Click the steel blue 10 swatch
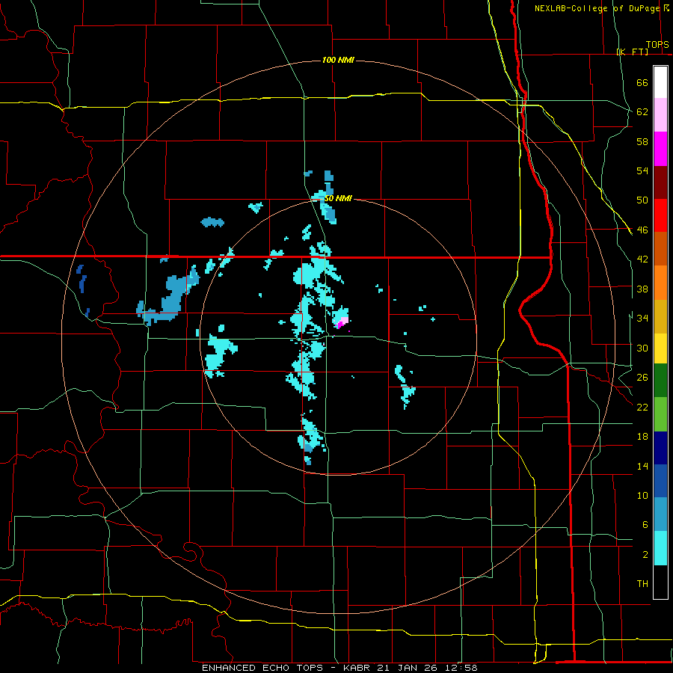This screenshot has height=673, width=673. [660, 514]
